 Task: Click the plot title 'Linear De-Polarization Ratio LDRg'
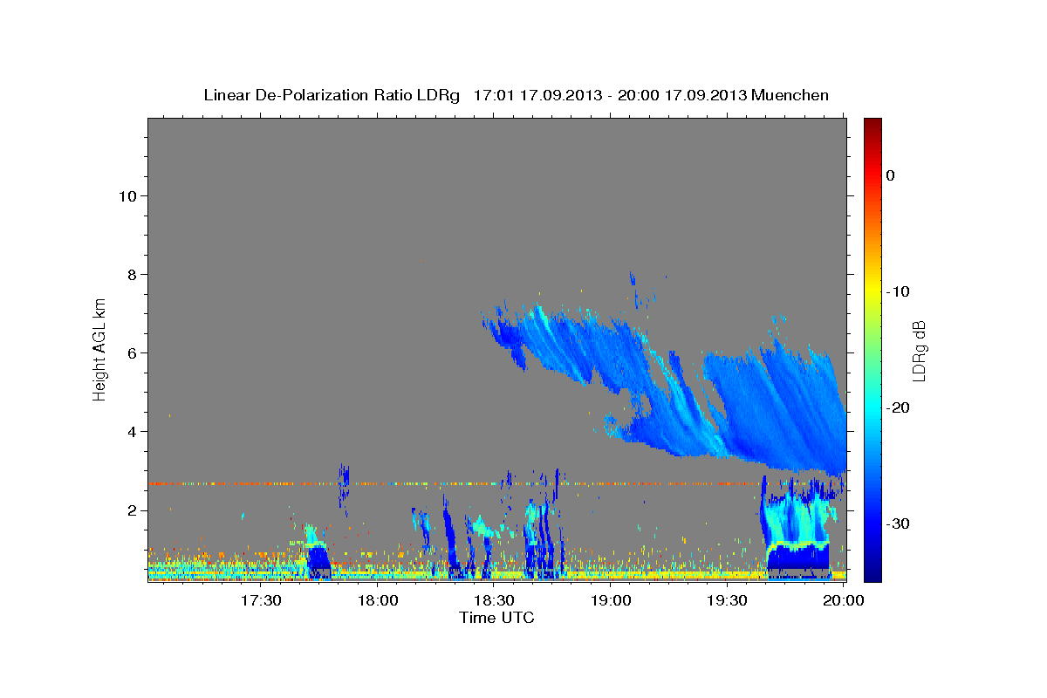pos(331,94)
